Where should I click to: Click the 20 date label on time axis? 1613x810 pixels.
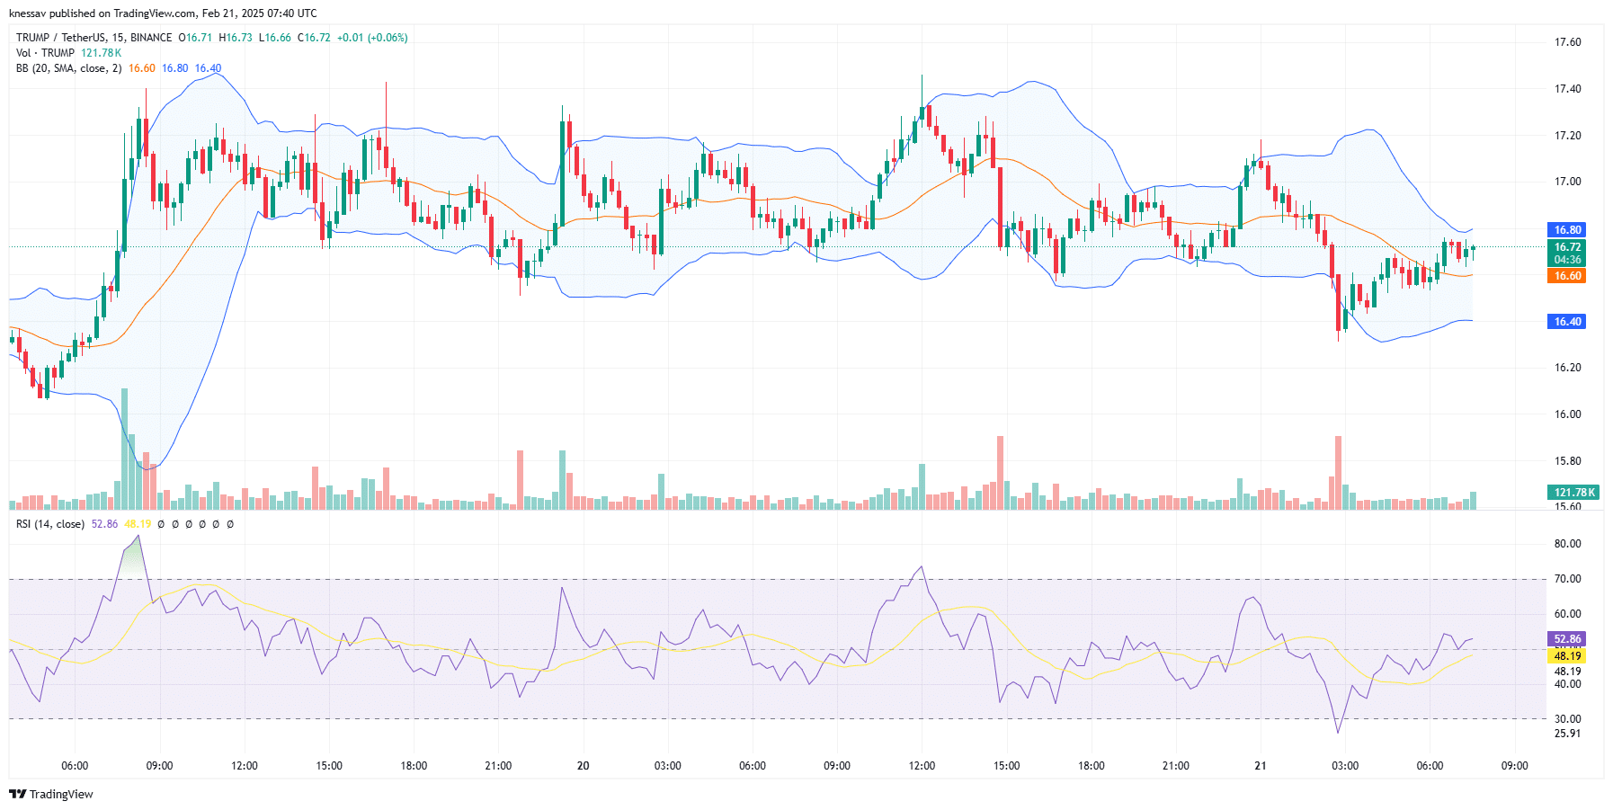pos(584,766)
